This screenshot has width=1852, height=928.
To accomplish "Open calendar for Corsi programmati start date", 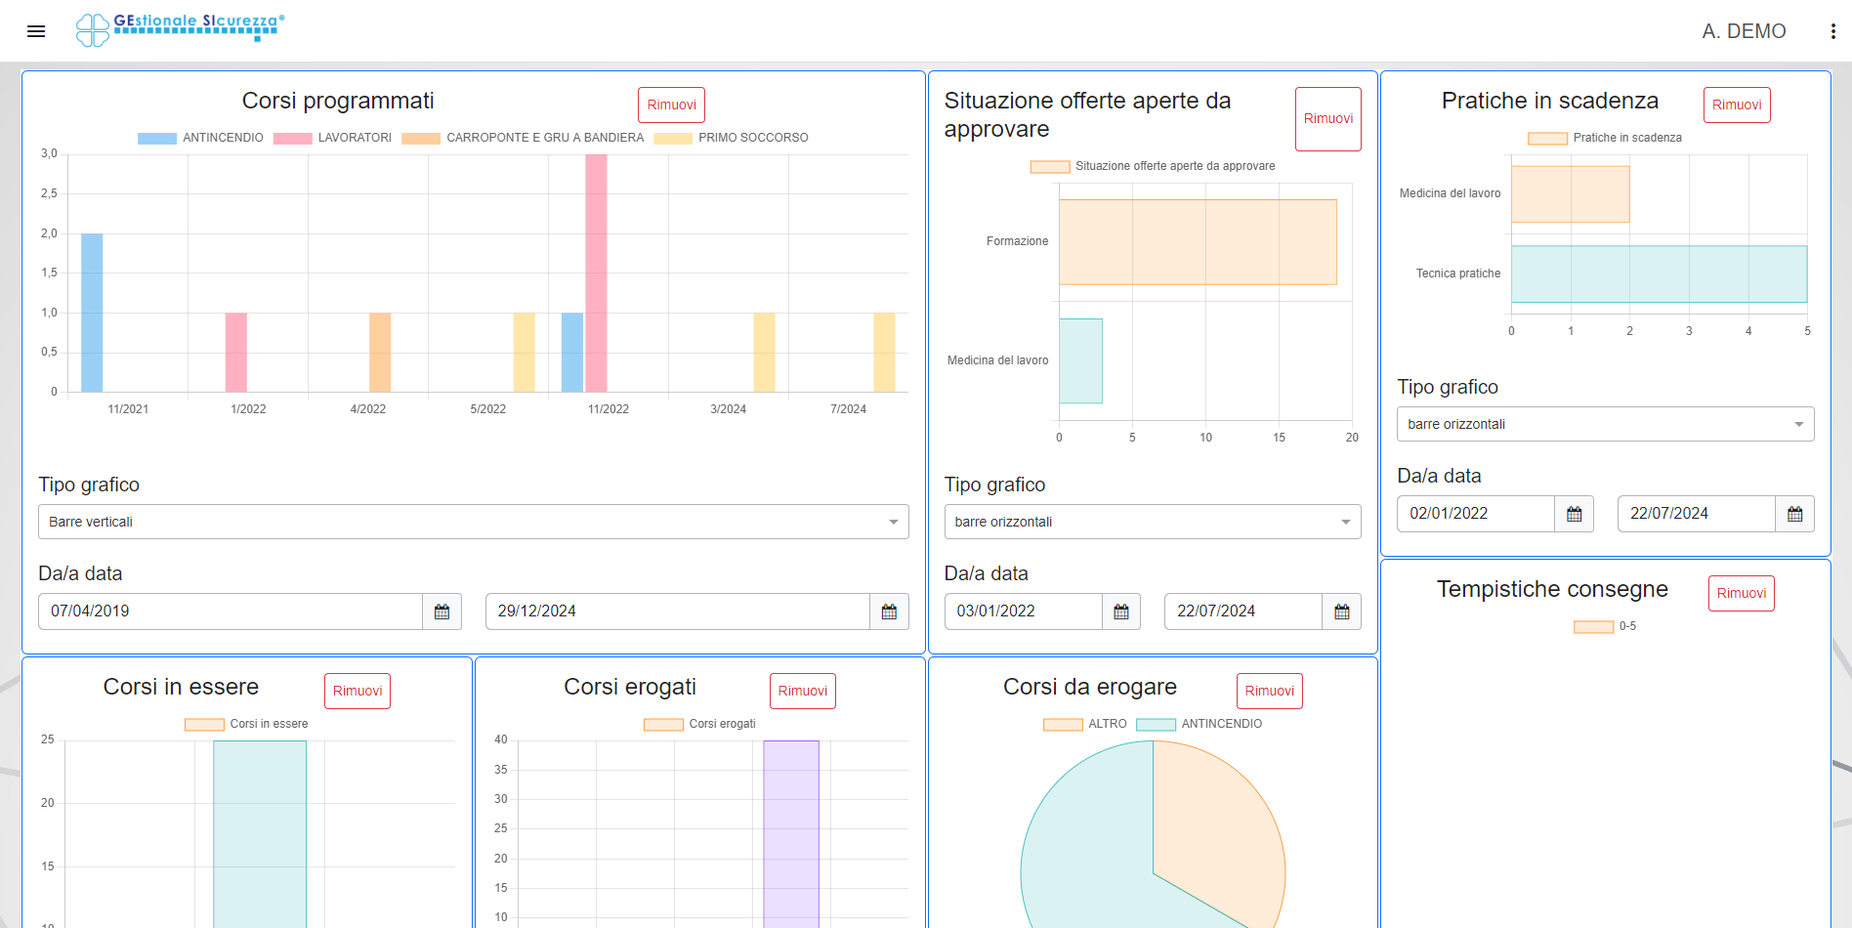I will click(442, 612).
